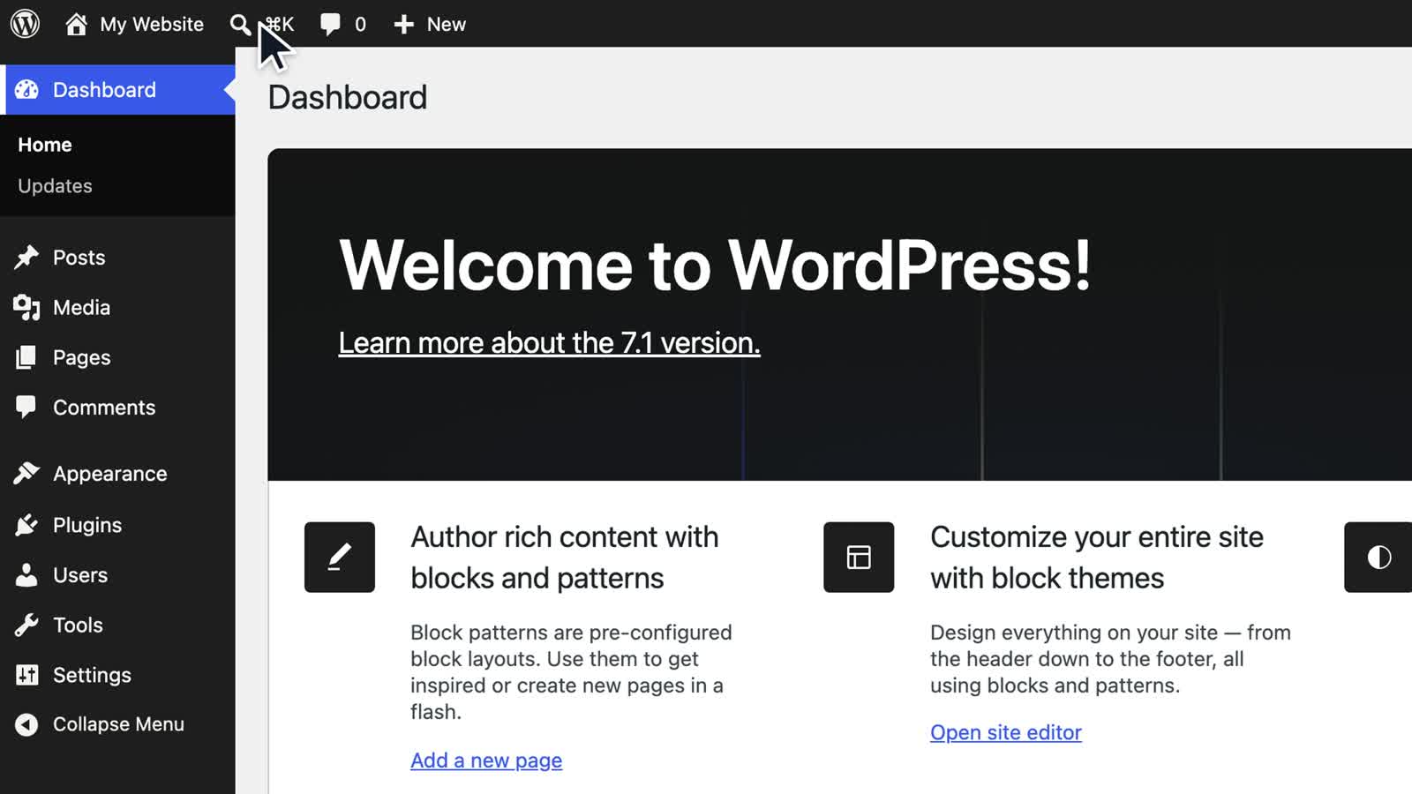Screen dimensions: 1412x794
Task: Click the home icon beside My Website
Action: click(x=76, y=24)
